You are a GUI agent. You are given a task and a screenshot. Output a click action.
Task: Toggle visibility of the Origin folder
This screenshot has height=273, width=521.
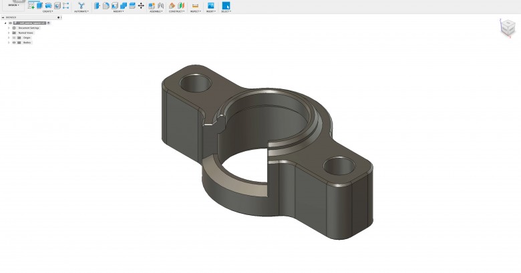pos(14,38)
